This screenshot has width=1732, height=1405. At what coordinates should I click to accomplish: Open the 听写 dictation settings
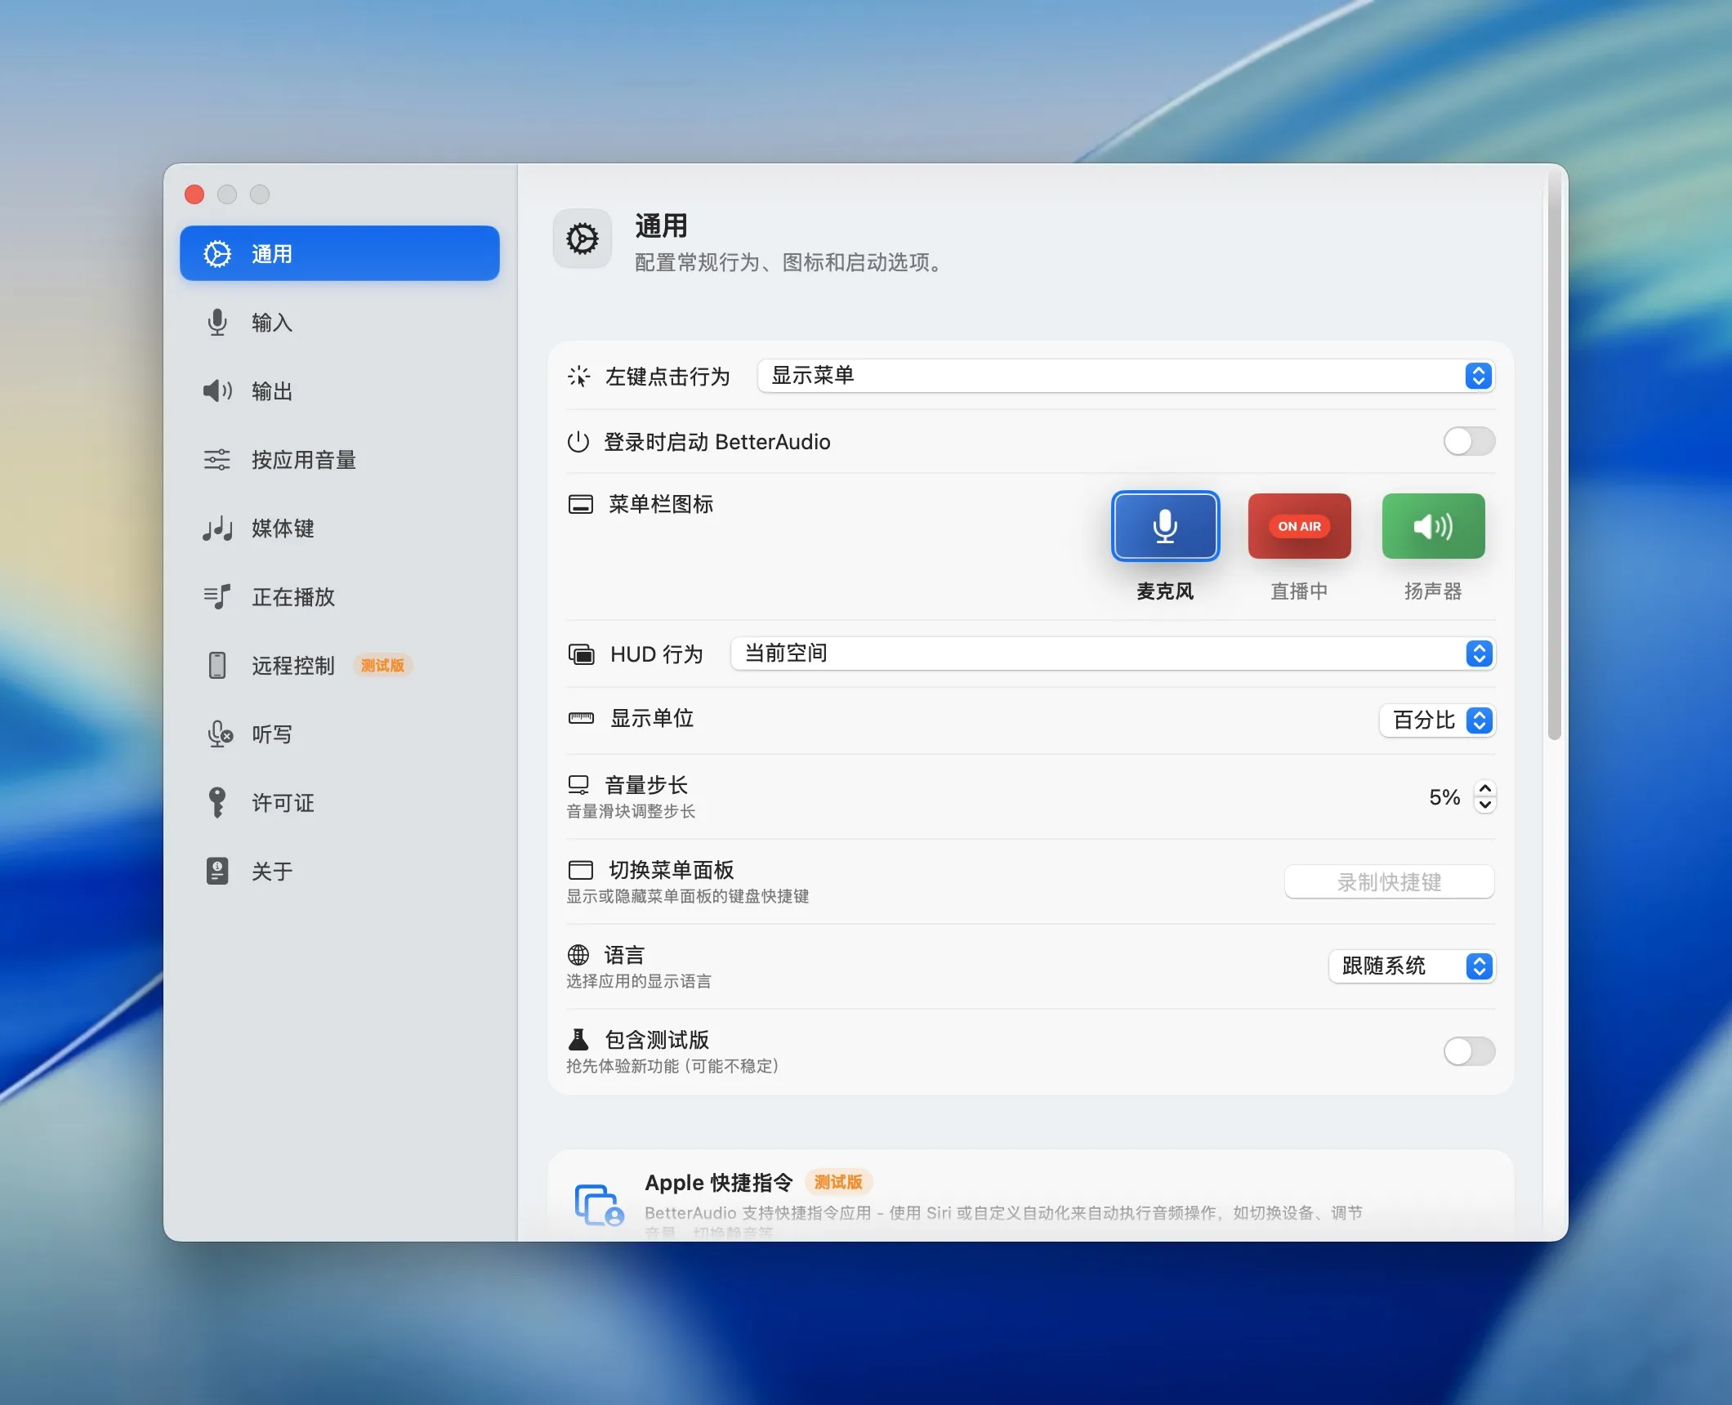pyautogui.click(x=272, y=734)
